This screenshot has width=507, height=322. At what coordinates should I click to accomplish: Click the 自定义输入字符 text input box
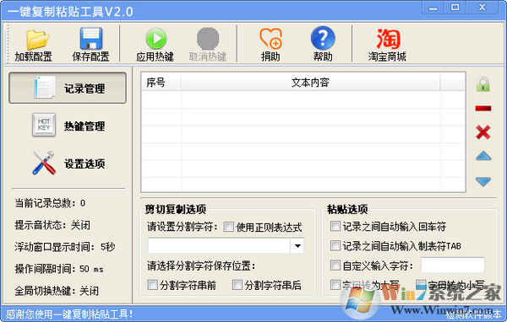[x=453, y=266]
